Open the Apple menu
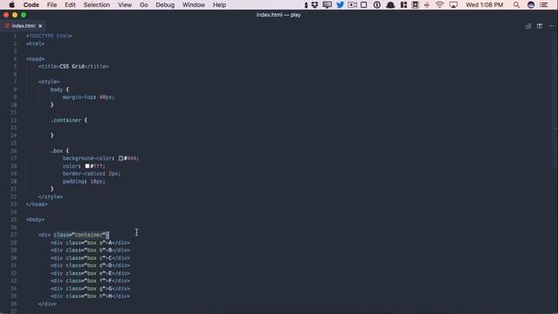Viewport: 558px width, 314px height. tap(11, 5)
